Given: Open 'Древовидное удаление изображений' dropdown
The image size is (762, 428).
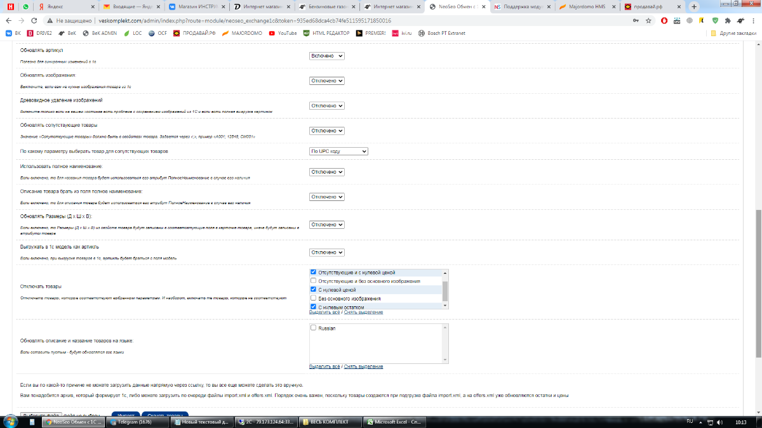Looking at the screenshot, I should (x=326, y=106).
